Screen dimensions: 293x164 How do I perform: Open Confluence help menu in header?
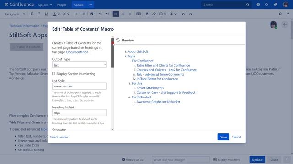click(258, 5)
